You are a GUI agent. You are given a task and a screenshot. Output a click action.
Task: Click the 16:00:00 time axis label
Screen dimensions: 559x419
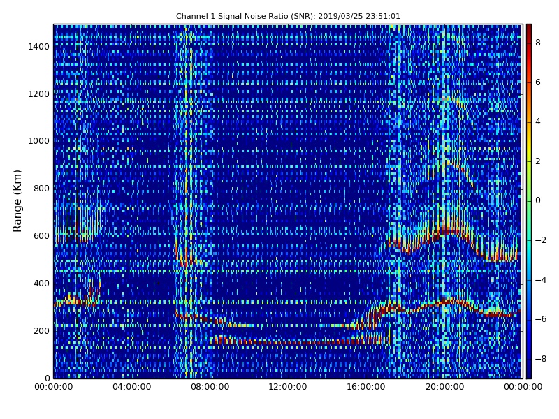point(366,387)
